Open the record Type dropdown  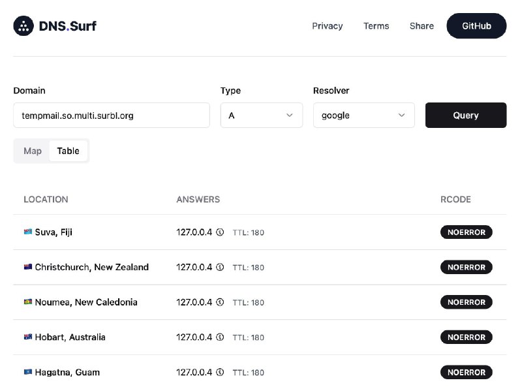click(x=261, y=116)
